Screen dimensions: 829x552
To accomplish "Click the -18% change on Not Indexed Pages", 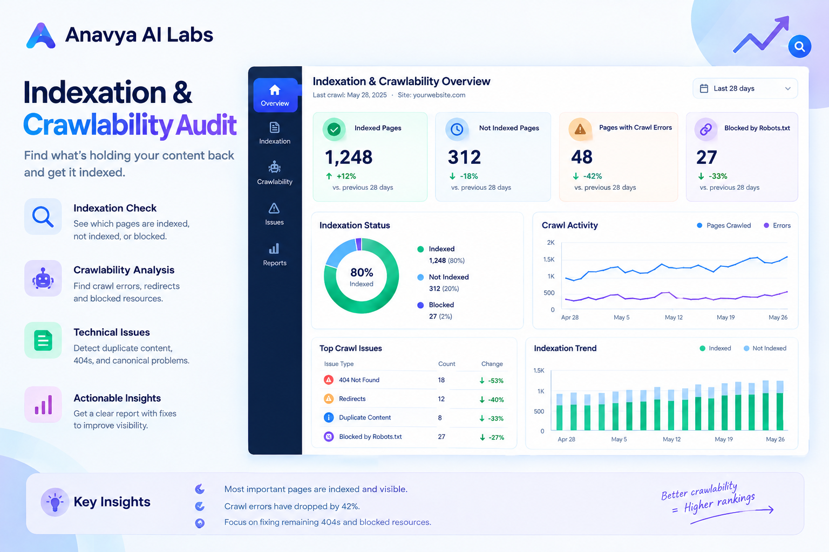I will (x=464, y=176).
